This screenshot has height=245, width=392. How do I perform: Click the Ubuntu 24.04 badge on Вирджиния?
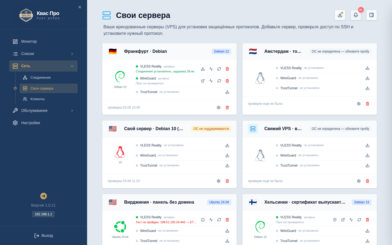(x=219, y=202)
